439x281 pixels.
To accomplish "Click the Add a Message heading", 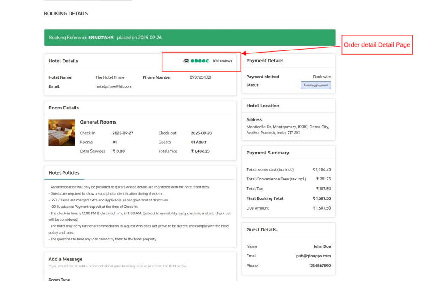I will coord(66,259).
